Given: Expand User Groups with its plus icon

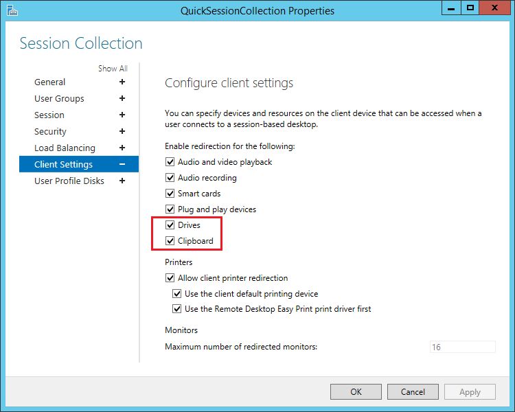Looking at the screenshot, I should (122, 98).
